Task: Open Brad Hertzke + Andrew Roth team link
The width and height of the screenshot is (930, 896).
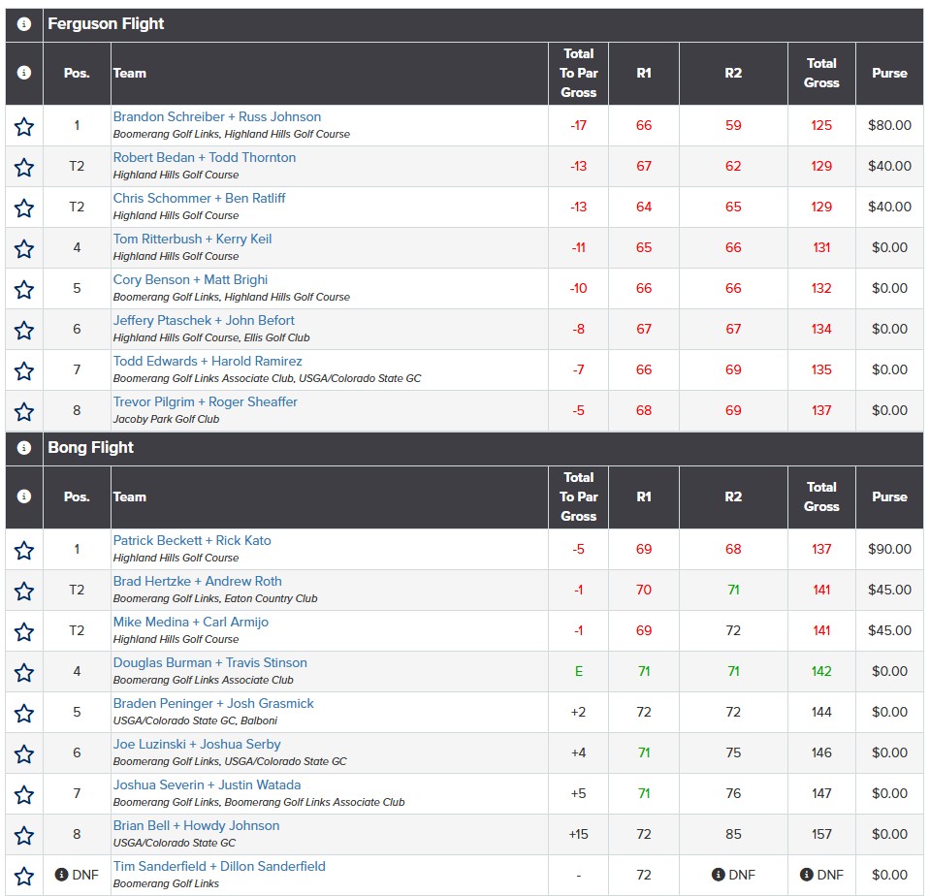Action: [x=198, y=581]
